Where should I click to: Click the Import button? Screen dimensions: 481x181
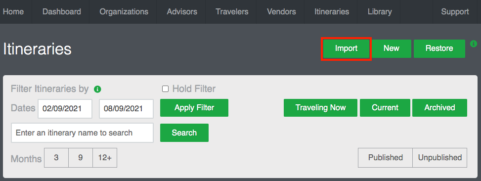point(347,48)
